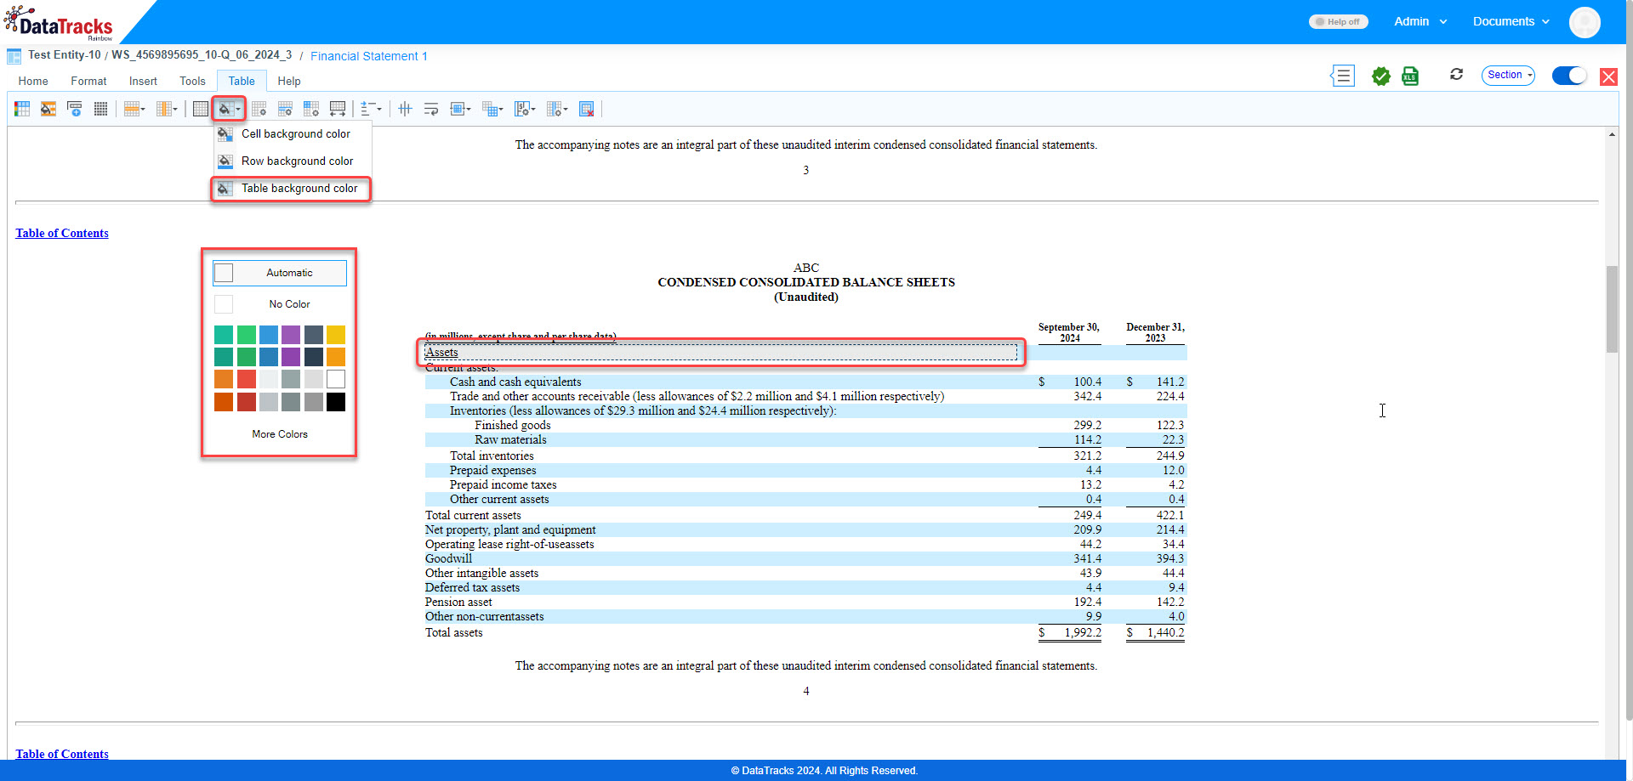1633x781 pixels.
Task: Open Financial Statement 1 breadcrumb
Action: 369,56
